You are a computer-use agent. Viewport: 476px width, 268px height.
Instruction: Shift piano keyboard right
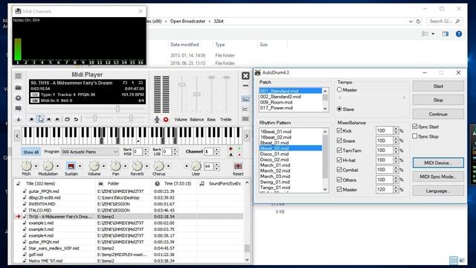[246, 135]
